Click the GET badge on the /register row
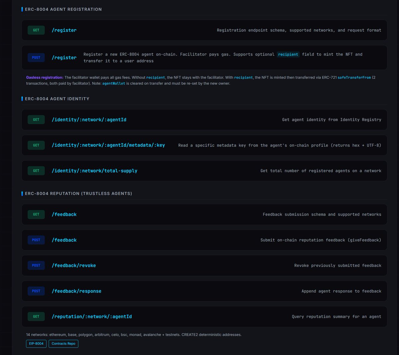The height and width of the screenshot is (355, 399). [36, 30]
